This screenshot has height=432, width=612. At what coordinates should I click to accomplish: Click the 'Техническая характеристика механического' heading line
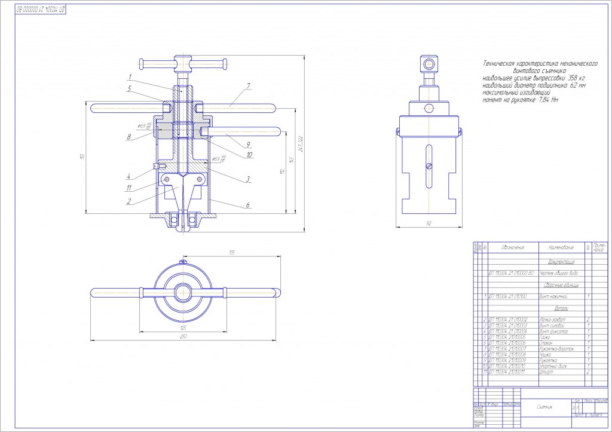coord(540,63)
